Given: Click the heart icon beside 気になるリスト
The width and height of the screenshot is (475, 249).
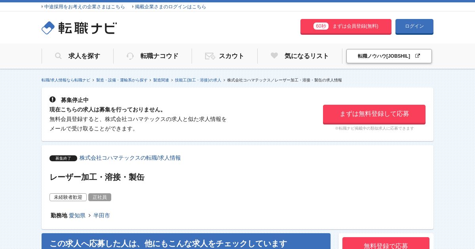Looking at the screenshot, I should coord(274,56).
